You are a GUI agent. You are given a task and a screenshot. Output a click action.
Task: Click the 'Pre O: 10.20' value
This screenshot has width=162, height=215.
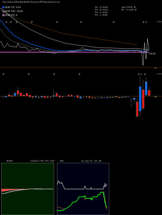tap(101, 7)
